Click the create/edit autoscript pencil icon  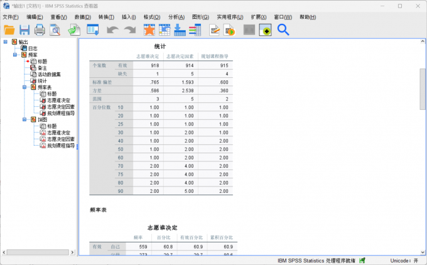pos(215,30)
